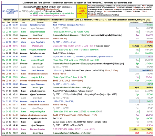Image resolution: width=155 pixels, height=136 pixels.
Task: Click the highlighted '0°SAG' zodiac cell
Action: (x=150, y=42)
